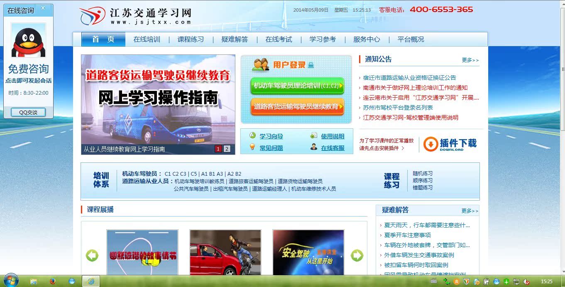
Task: Switch to the 在线考试 tab
Action: (x=279, y=39)
